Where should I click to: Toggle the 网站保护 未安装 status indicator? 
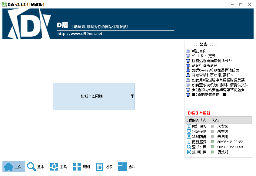(213, 131)
